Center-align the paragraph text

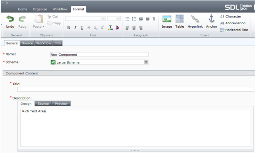click(134, 28)
